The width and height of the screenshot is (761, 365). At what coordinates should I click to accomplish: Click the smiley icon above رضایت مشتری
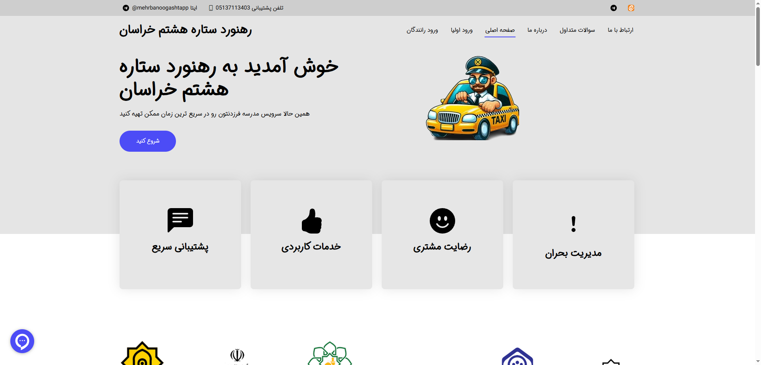point(442,221)
